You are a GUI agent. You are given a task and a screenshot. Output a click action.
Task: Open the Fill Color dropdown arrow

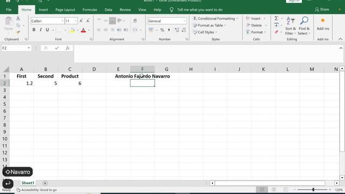(x=78, y=30)
